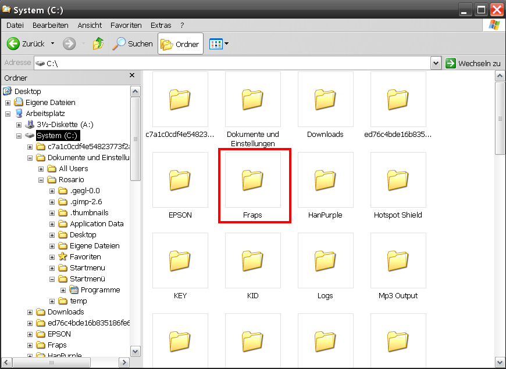This screenshot has height=369, width=506.
Task: Expand the temp tree node
Action: tap(52, 301)
